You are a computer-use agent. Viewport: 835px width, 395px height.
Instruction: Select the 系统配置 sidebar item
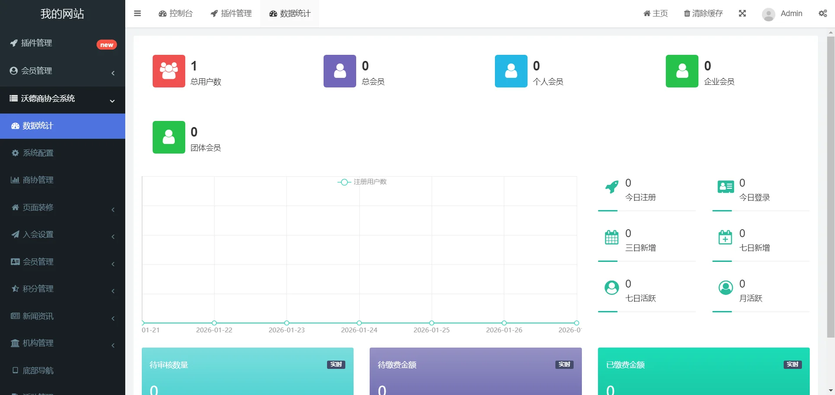[38, 153]
